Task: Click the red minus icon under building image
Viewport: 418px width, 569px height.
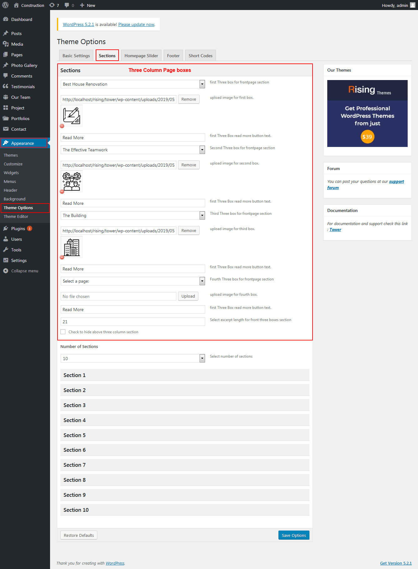Action: [x=62, y=257]
